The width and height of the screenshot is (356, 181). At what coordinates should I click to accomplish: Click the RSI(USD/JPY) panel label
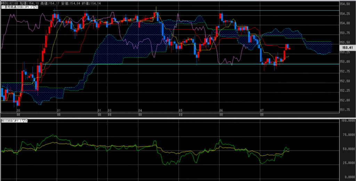coord(11,121)
